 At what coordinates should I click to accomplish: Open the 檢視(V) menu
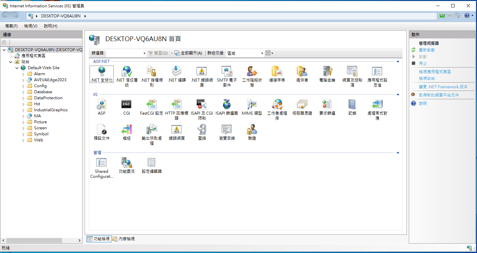click(31, 26)
